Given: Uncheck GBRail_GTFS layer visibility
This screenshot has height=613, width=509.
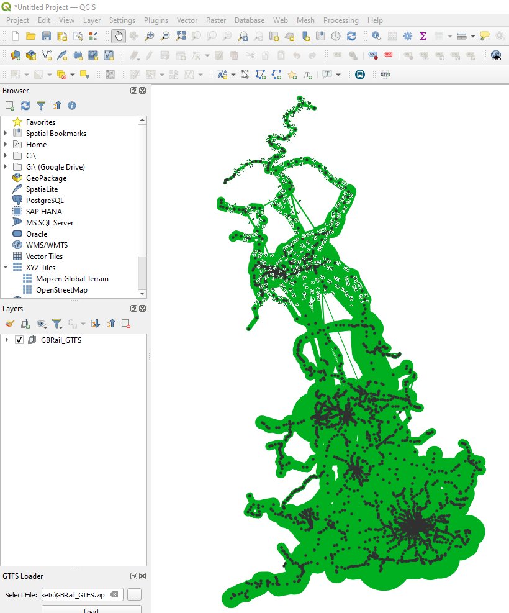Looking at the screenshot, I should pyautogui.click(x=19, y=340).
